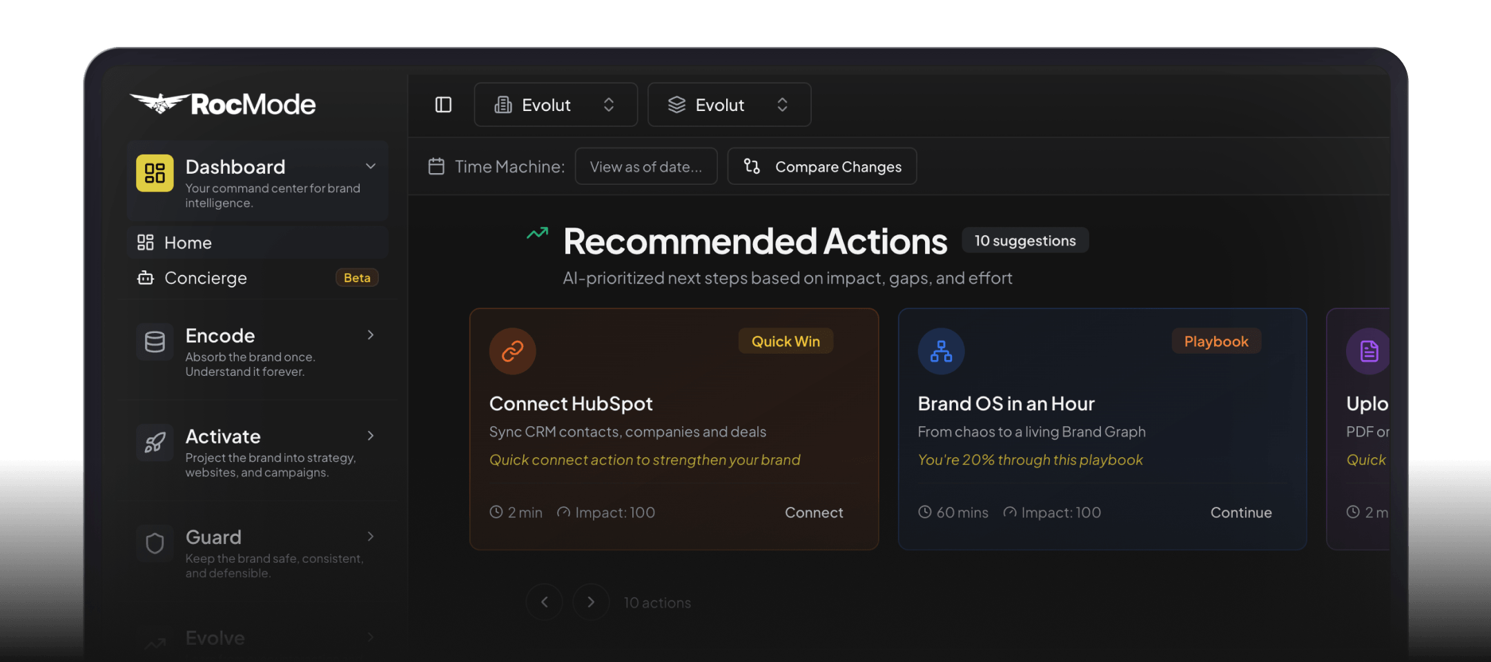Click the HubSpot link chain icon

coord(513,351)
